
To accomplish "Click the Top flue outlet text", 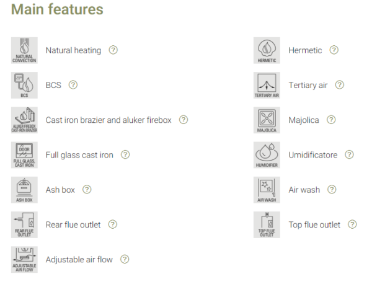I will tap(314, 224).
